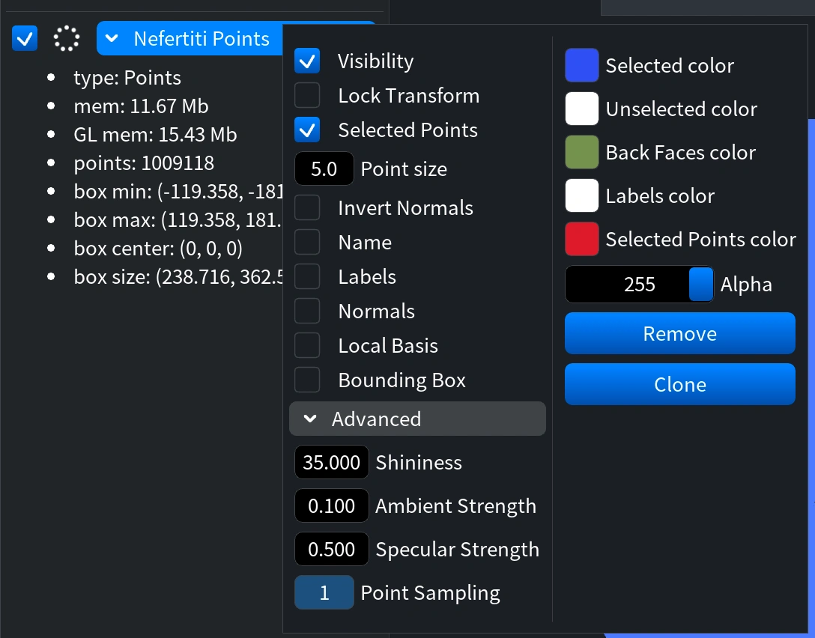This screenshot has width=815, height=638.
Task: Open the white Unselected color swatch
Action: click(x=581, y=109)
